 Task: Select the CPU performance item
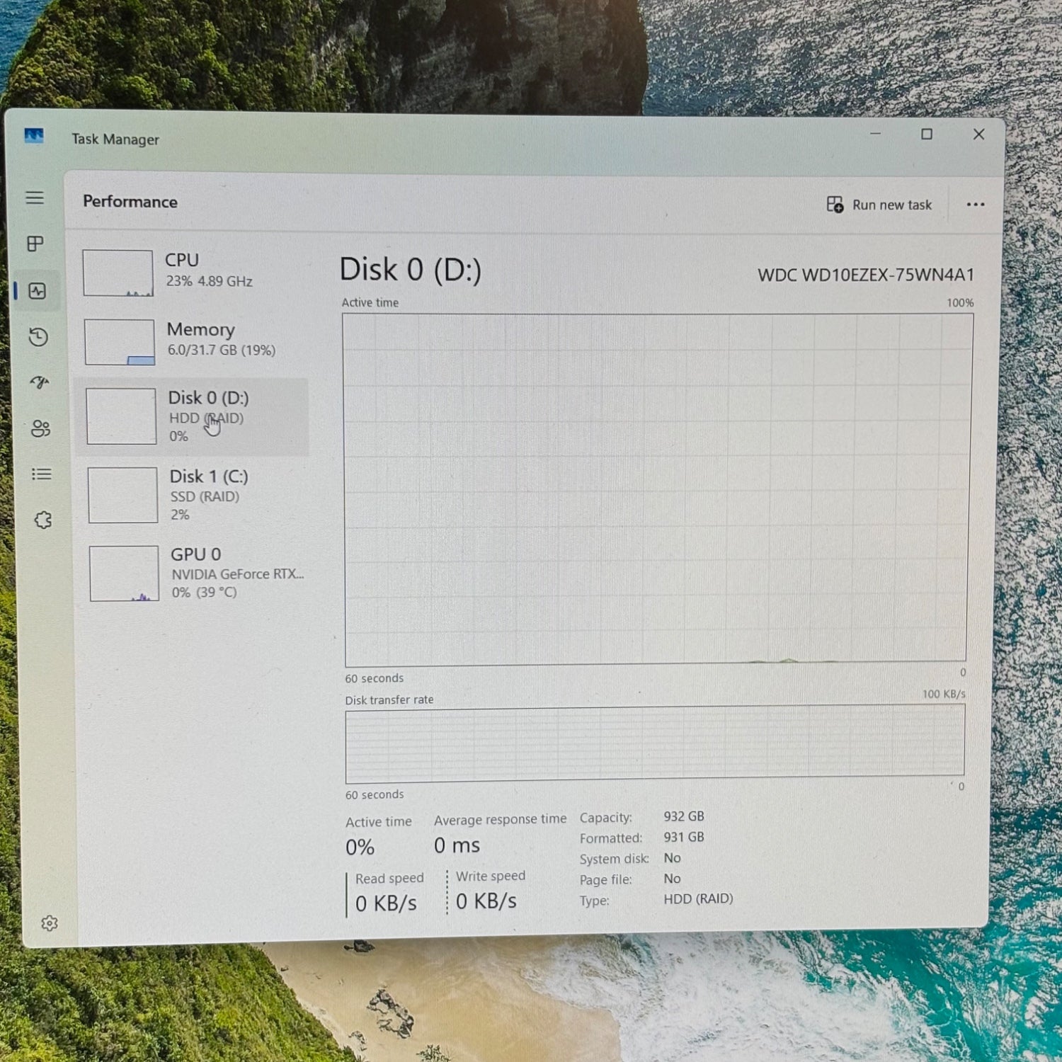[x=192, y=272]
